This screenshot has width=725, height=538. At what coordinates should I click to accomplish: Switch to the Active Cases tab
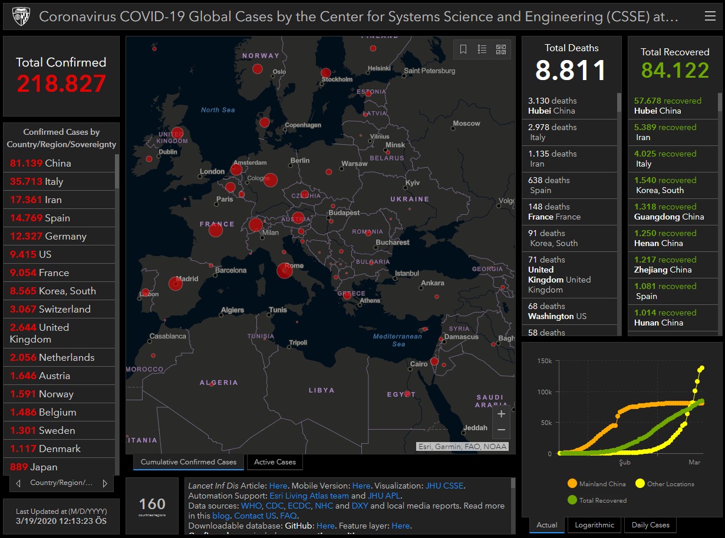pyautogui.click(x=275, y=462)
